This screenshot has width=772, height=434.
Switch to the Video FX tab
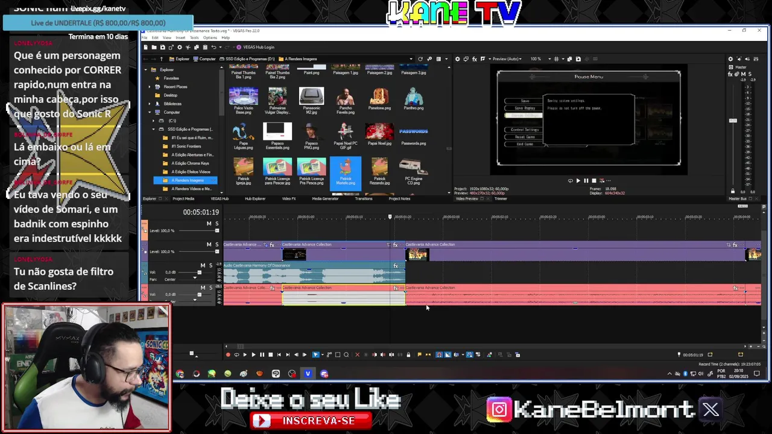289,198
